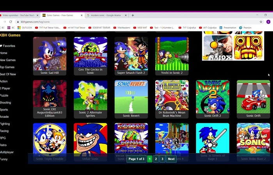Image resolution: width=273 pixels, height=175 pixels.
Task: Bookmark this page with the star icon
Action: [261, 22]
